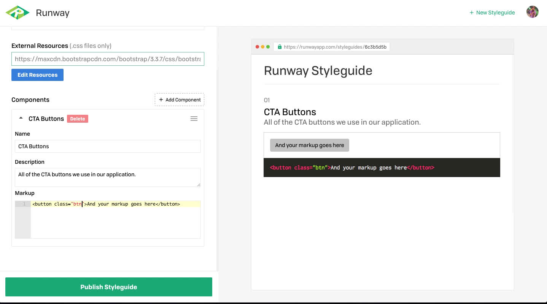Click the previewed 'And your markup goes here' button
Viewport: 547px width, 304px height.
click(309, 145)
